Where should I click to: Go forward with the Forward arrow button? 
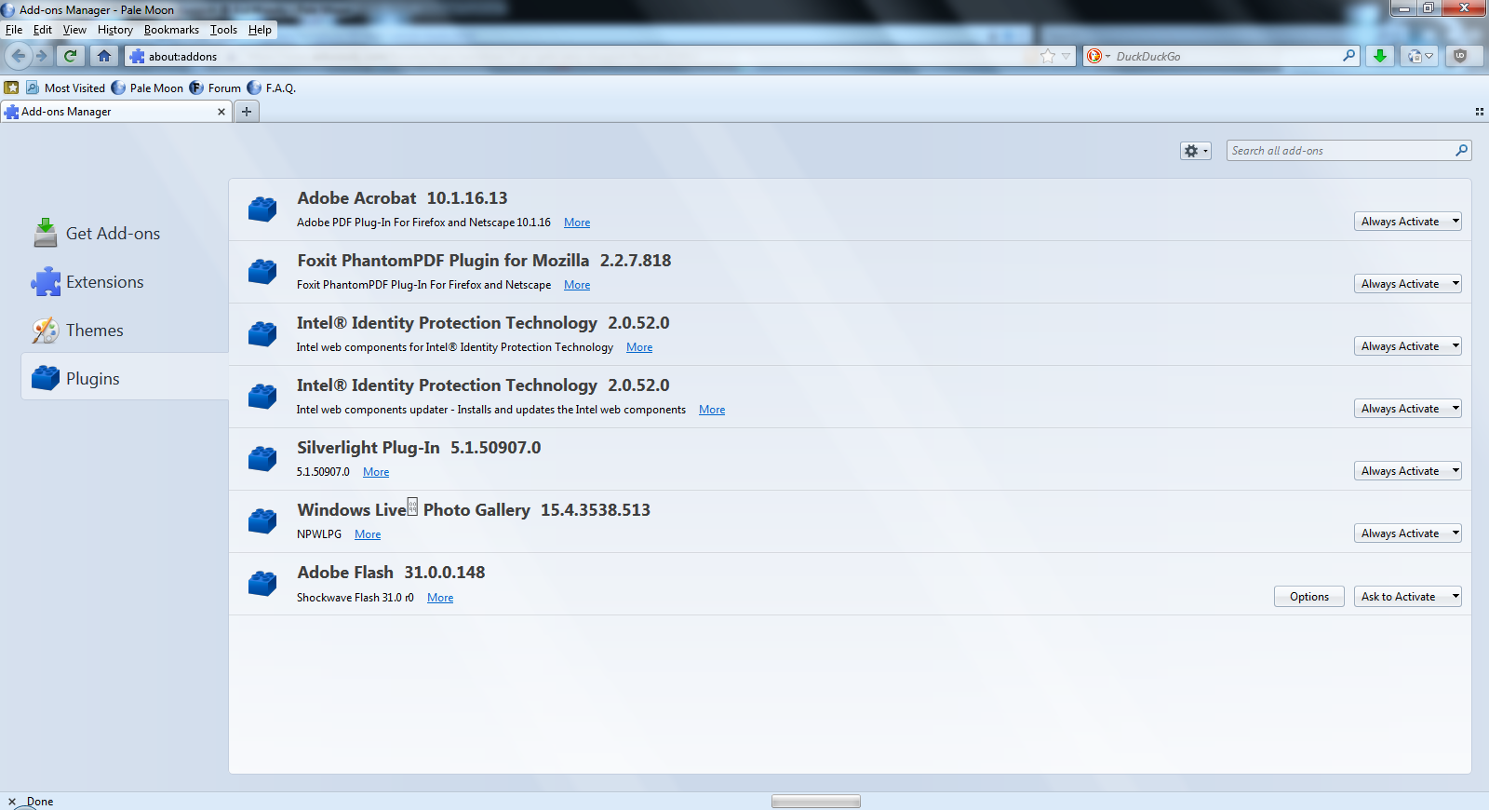42,56
